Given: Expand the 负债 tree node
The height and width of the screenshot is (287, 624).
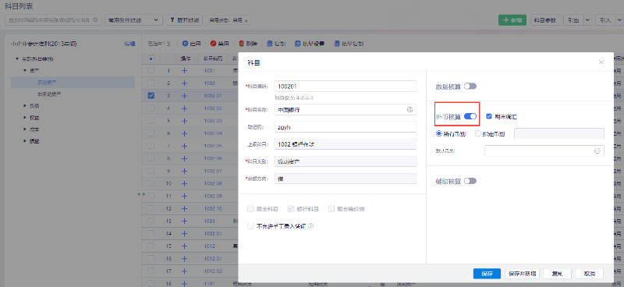Looking at the screenshot, I should coord(26,106).
